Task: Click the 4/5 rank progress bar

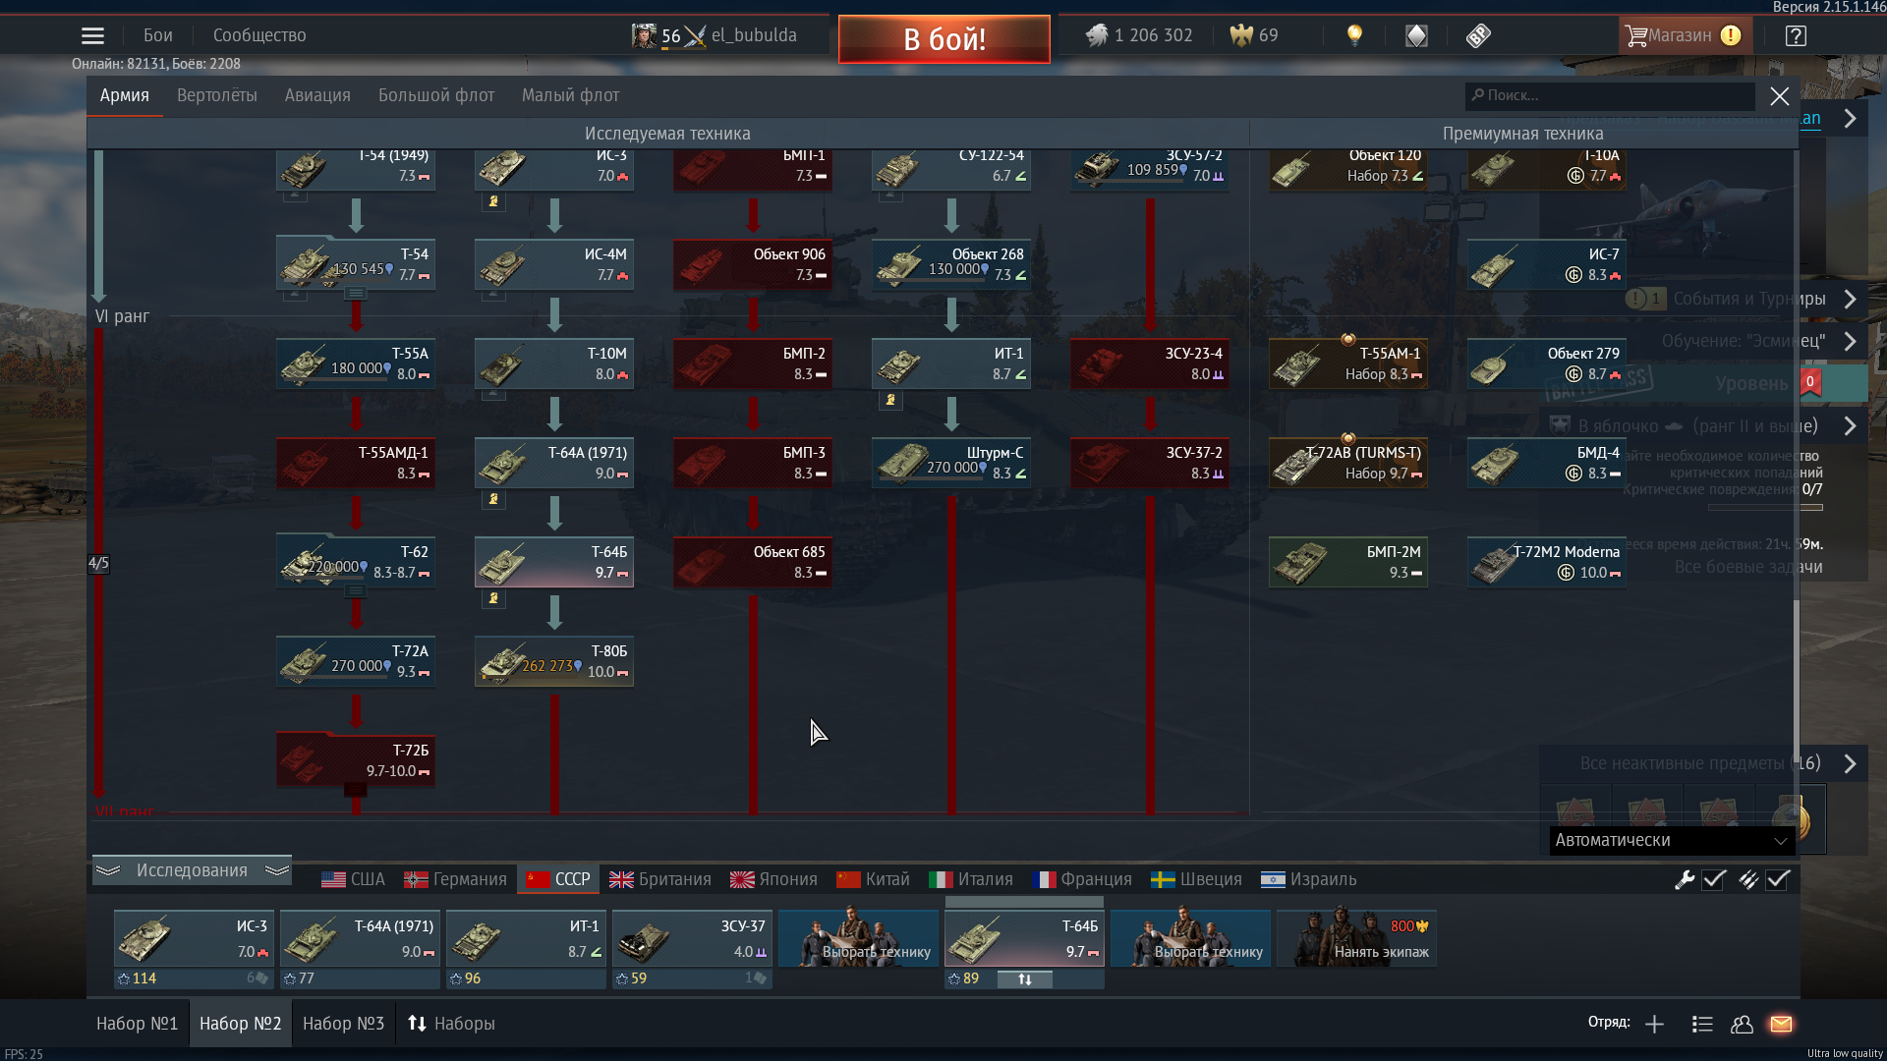Action: [x=98, y=563]
